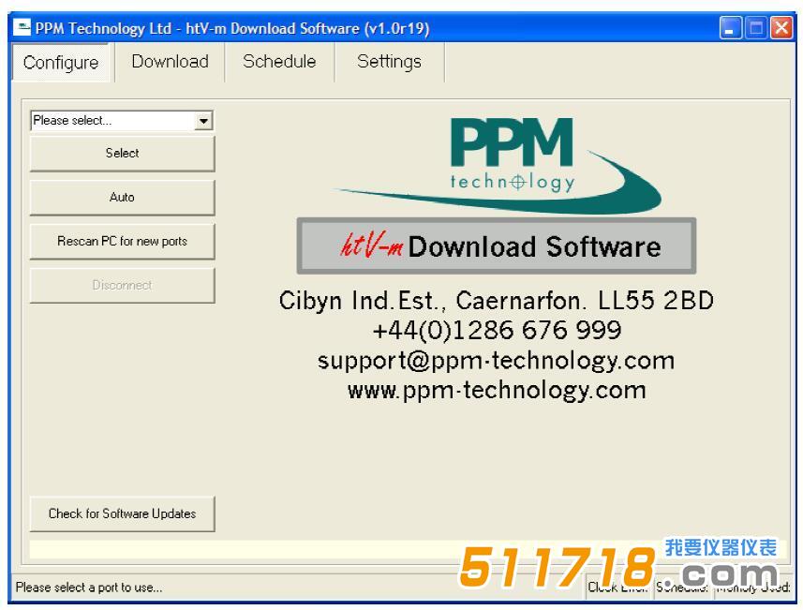Open the Schedule tab

(x=279, y=62)
